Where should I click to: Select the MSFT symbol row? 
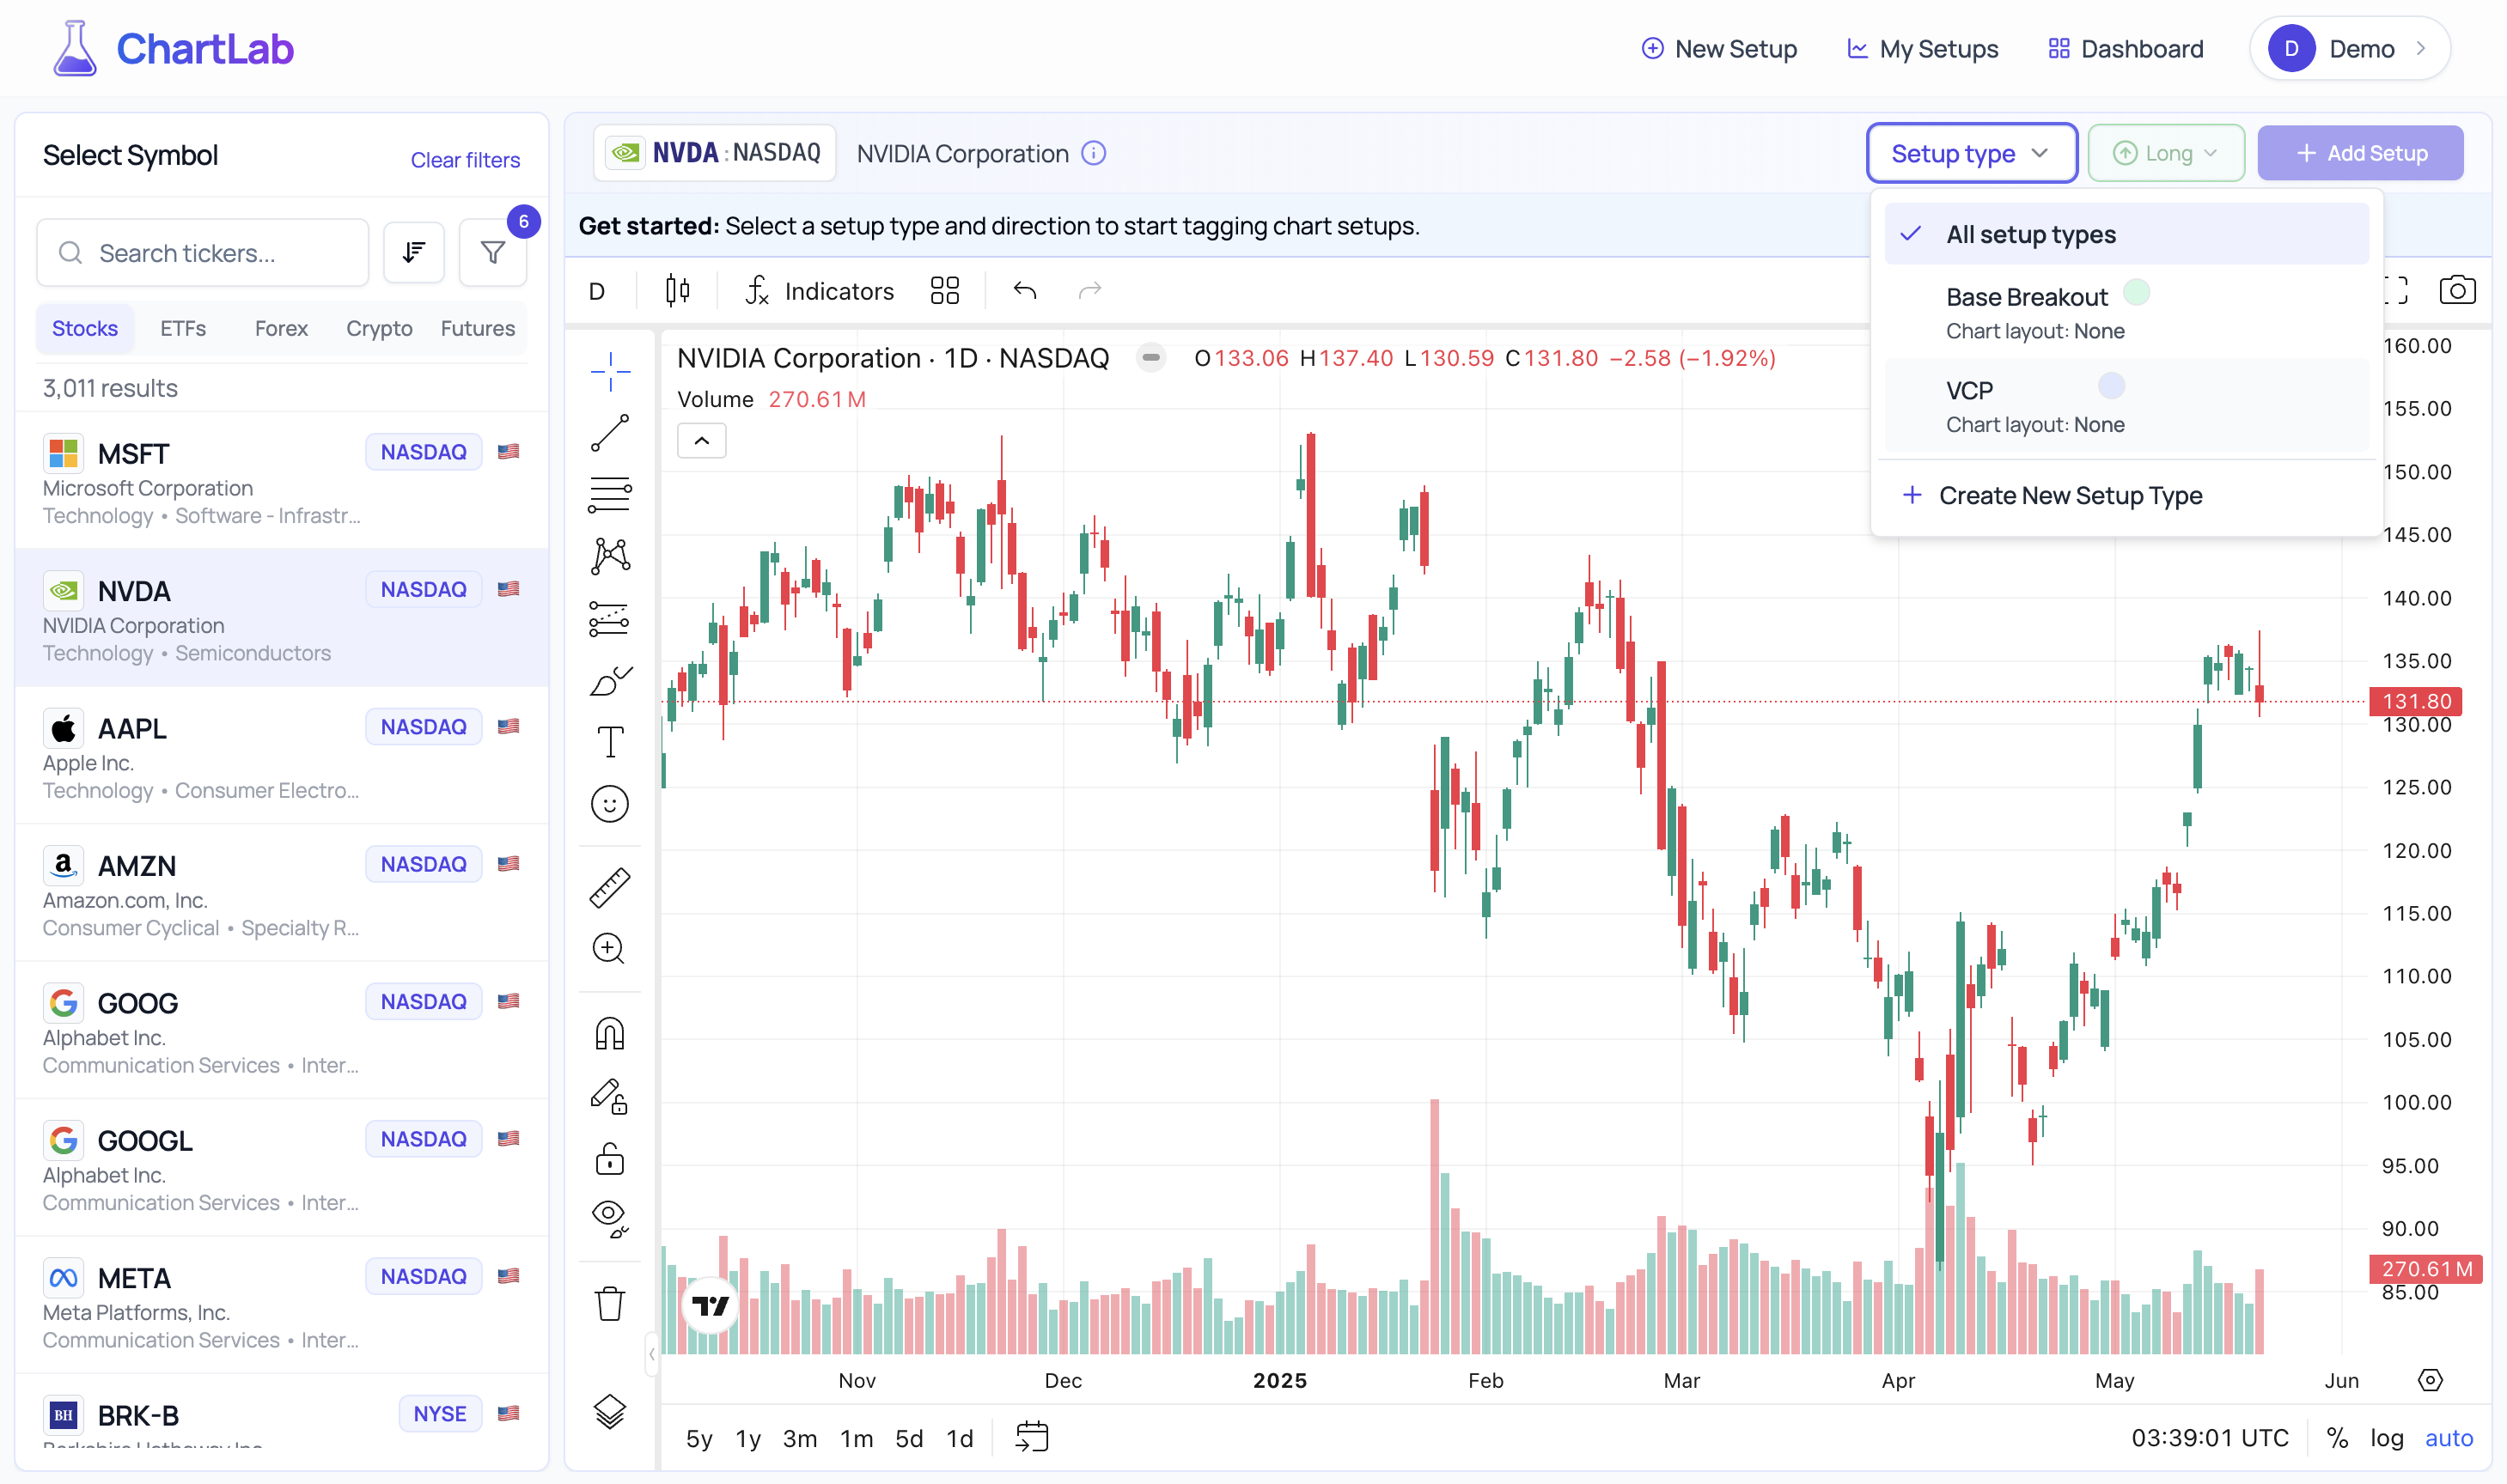pos(282,481)
